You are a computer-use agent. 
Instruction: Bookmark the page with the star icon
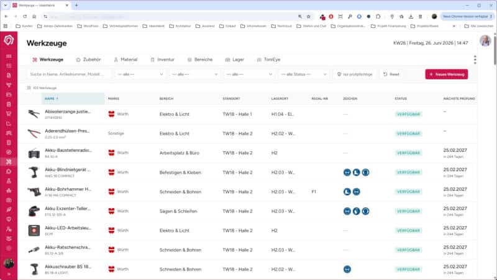coord(308,17)
